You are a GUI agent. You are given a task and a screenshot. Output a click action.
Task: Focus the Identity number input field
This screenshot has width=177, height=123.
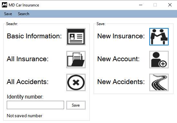35,105
